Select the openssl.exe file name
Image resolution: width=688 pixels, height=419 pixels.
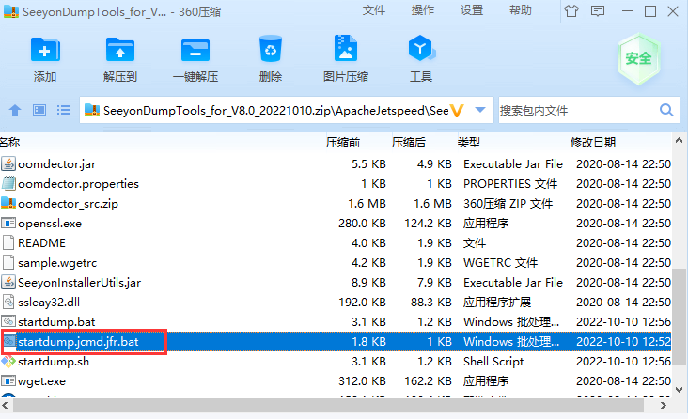pyautogui.click(x=50, y=224)
